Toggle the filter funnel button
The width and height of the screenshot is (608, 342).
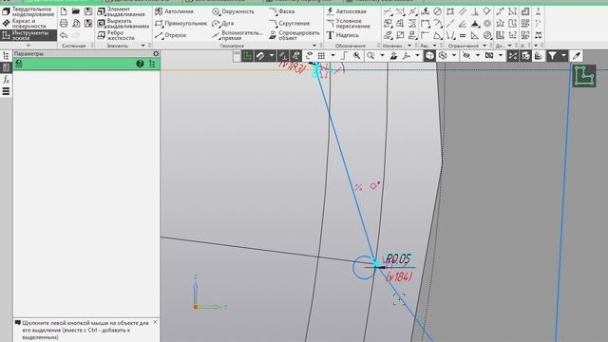(552, 56)
